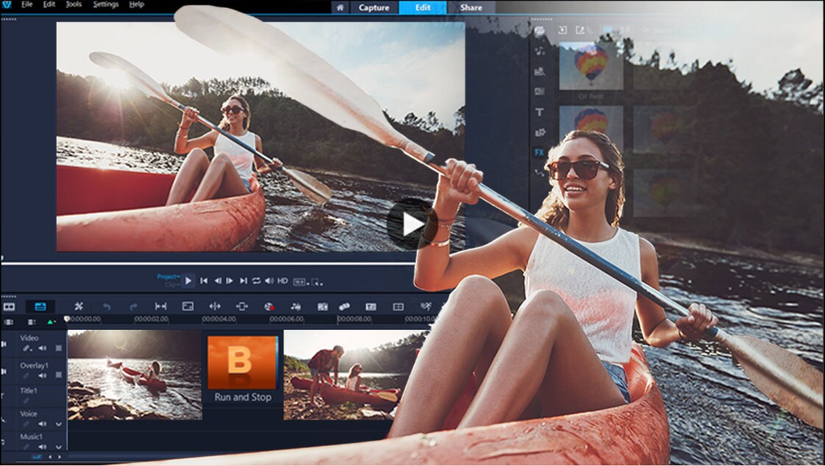Screen dimensions: 825x466
Task: Open the aspect ratio dropdown in preview controls
Action: click(x=300, y=282)
